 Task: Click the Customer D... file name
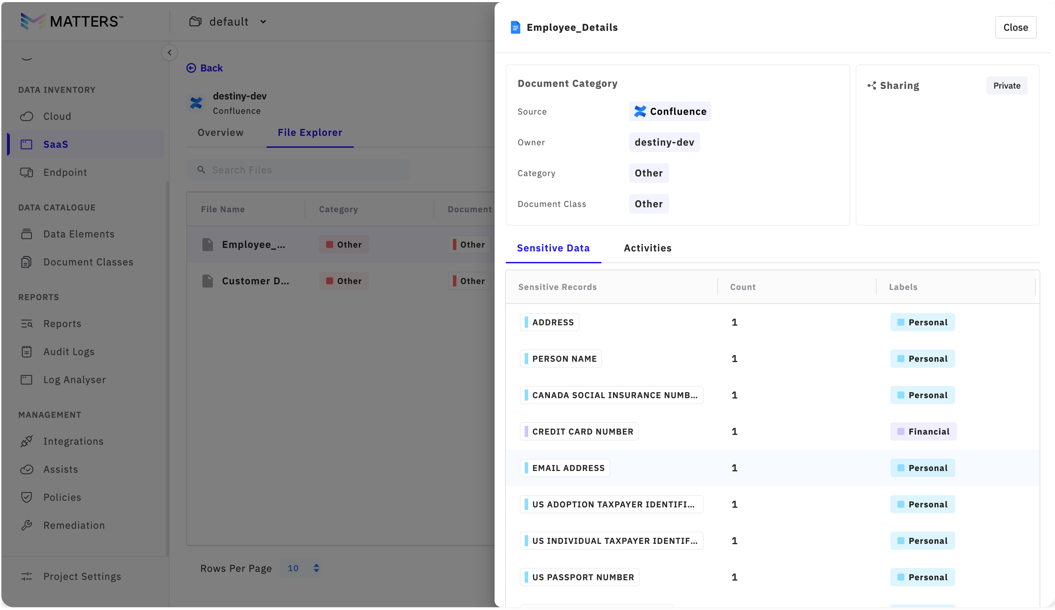coord(255,280)
